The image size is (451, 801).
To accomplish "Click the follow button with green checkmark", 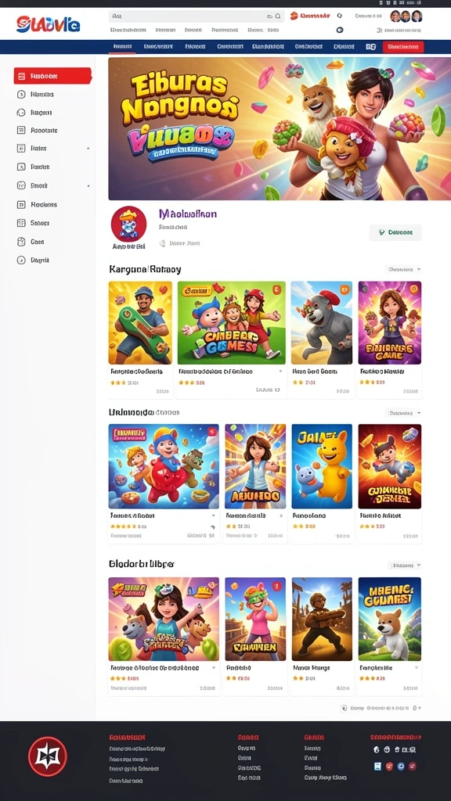I will click(x=395, y=232).
